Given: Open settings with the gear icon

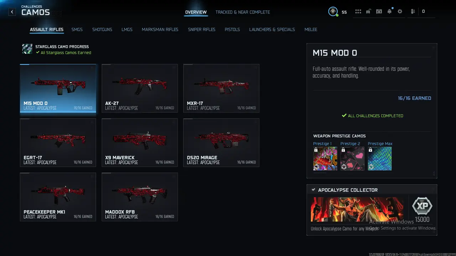Looking at the screenshot, I should pyautogui.click(x=400, y=11).
